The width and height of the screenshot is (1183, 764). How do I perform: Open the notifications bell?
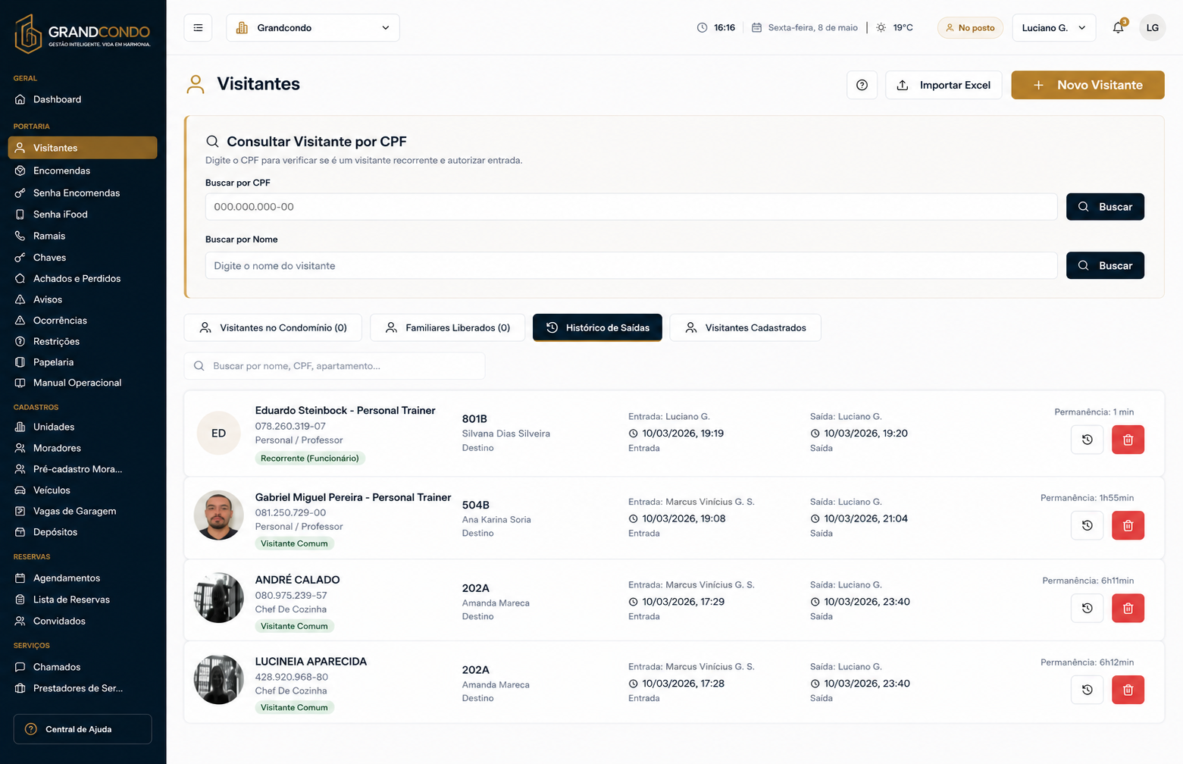[x=1119, y=28]
